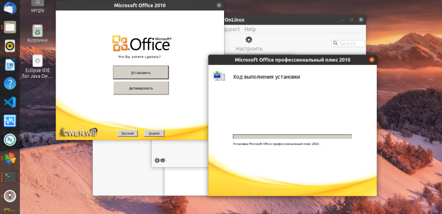Open Files manager from the dock

point(10,27)
